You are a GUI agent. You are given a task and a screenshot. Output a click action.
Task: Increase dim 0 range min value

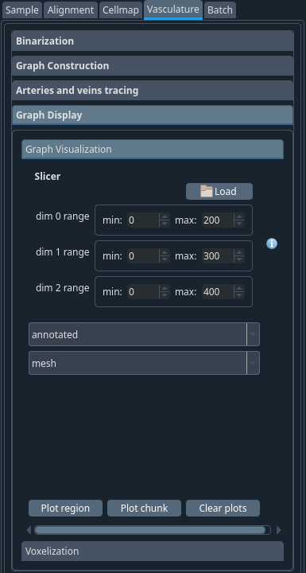[x=165, y=217]
